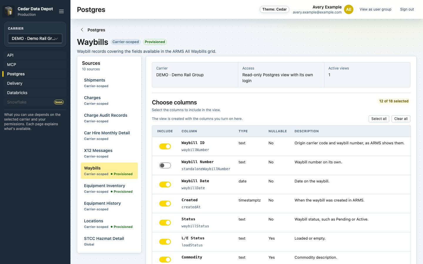
Task: Toggle the Commodity column switch
Action: pyautogui.click(x=165, y=260)
